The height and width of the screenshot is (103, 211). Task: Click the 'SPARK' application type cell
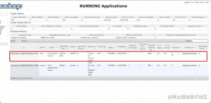click(62, 65)
